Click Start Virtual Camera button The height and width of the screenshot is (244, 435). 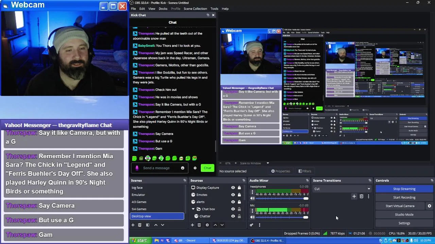[x=400, y=206]
